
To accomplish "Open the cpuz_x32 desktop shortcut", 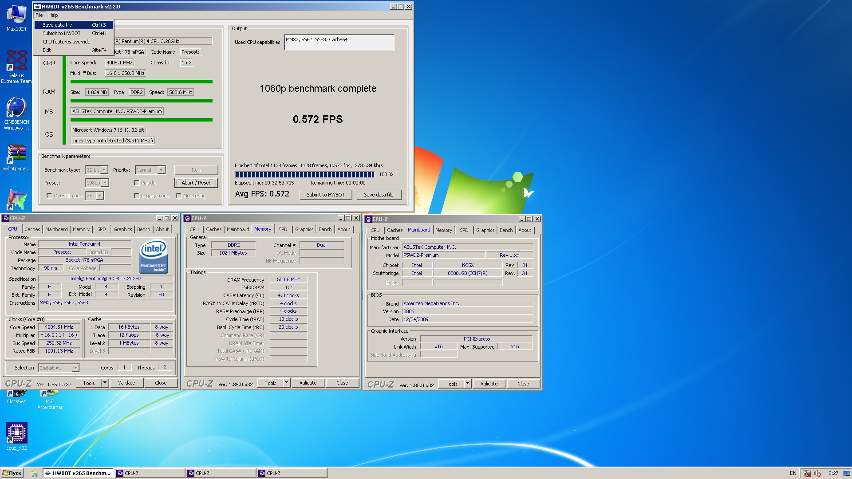I will [16, 436].
